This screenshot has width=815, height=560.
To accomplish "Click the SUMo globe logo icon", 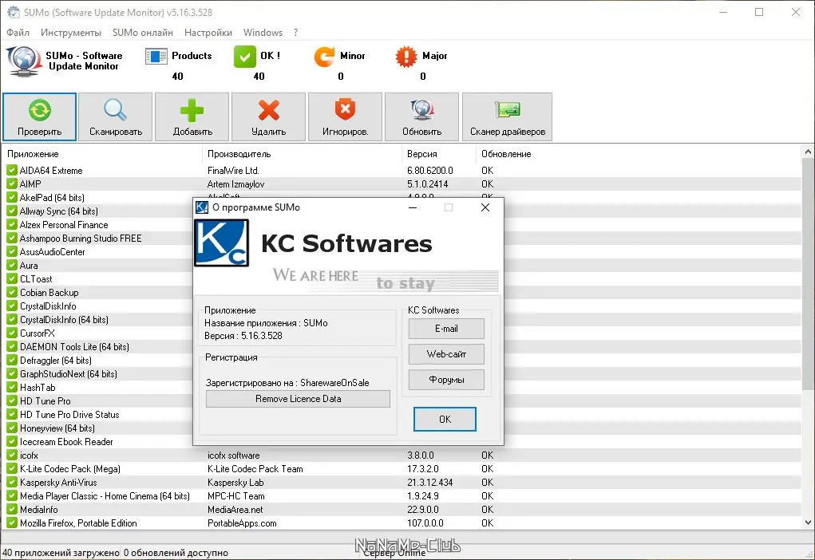I will click(x=23, y=61).
